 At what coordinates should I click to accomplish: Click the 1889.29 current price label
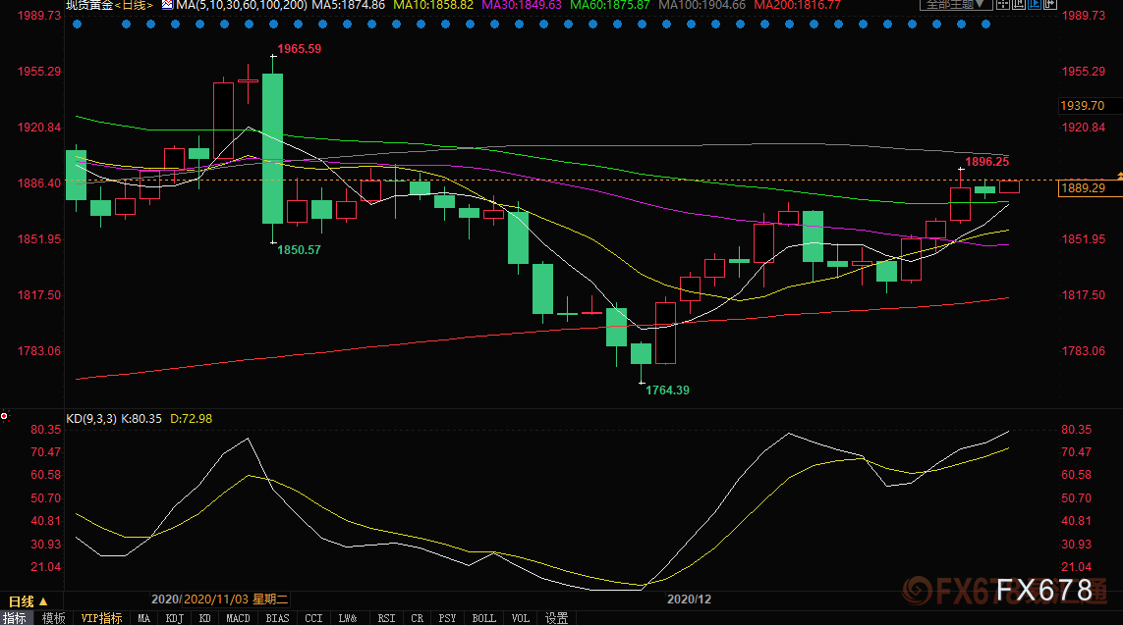coord(1082,188)
